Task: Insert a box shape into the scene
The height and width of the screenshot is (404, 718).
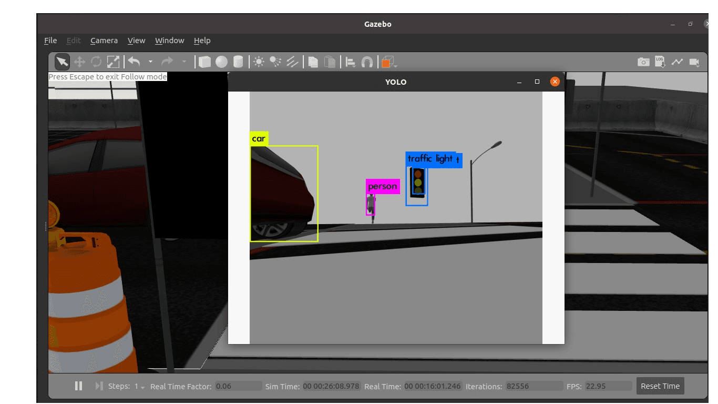Action: (204, 62)
